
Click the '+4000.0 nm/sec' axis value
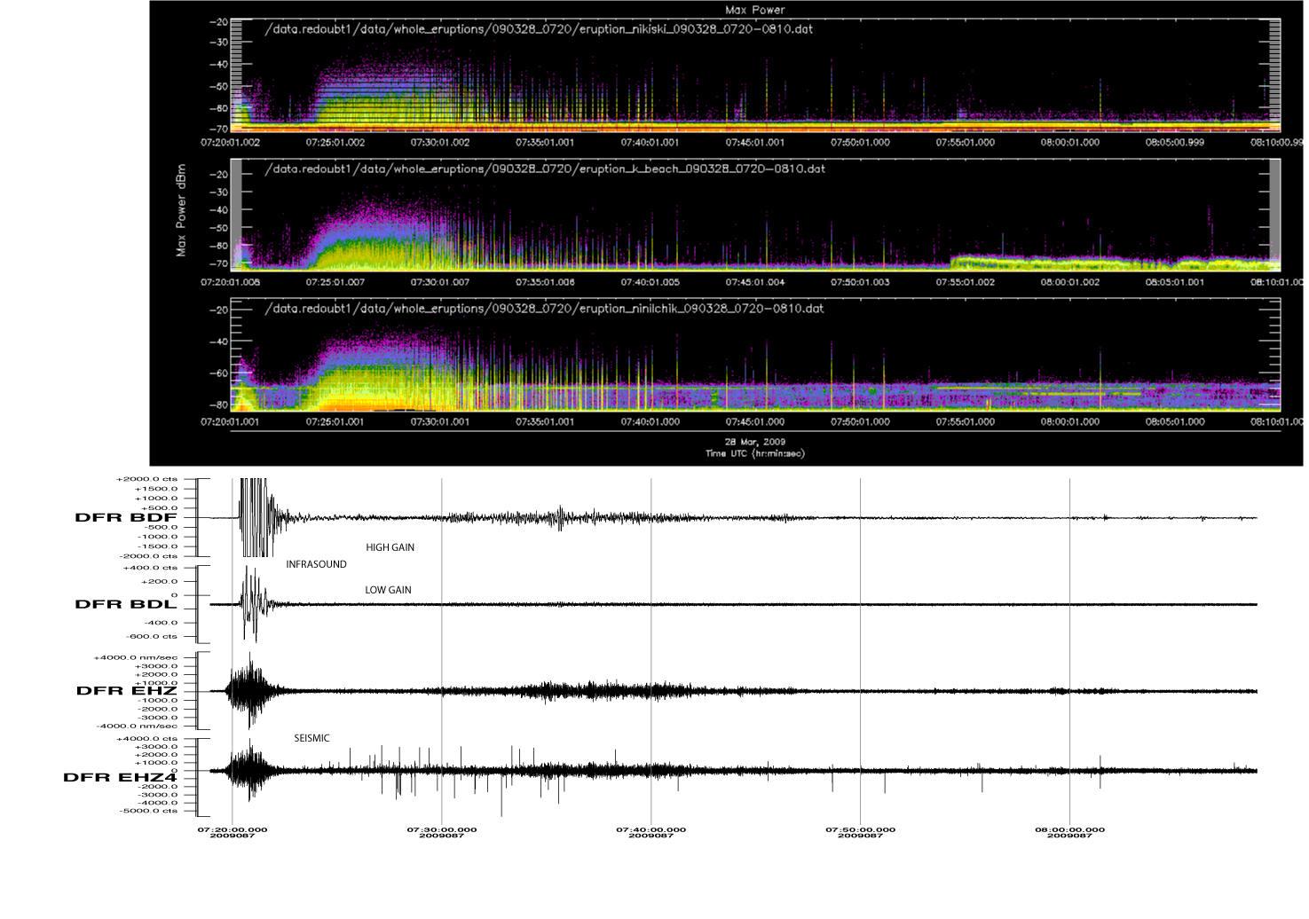(x=136, y=658)
